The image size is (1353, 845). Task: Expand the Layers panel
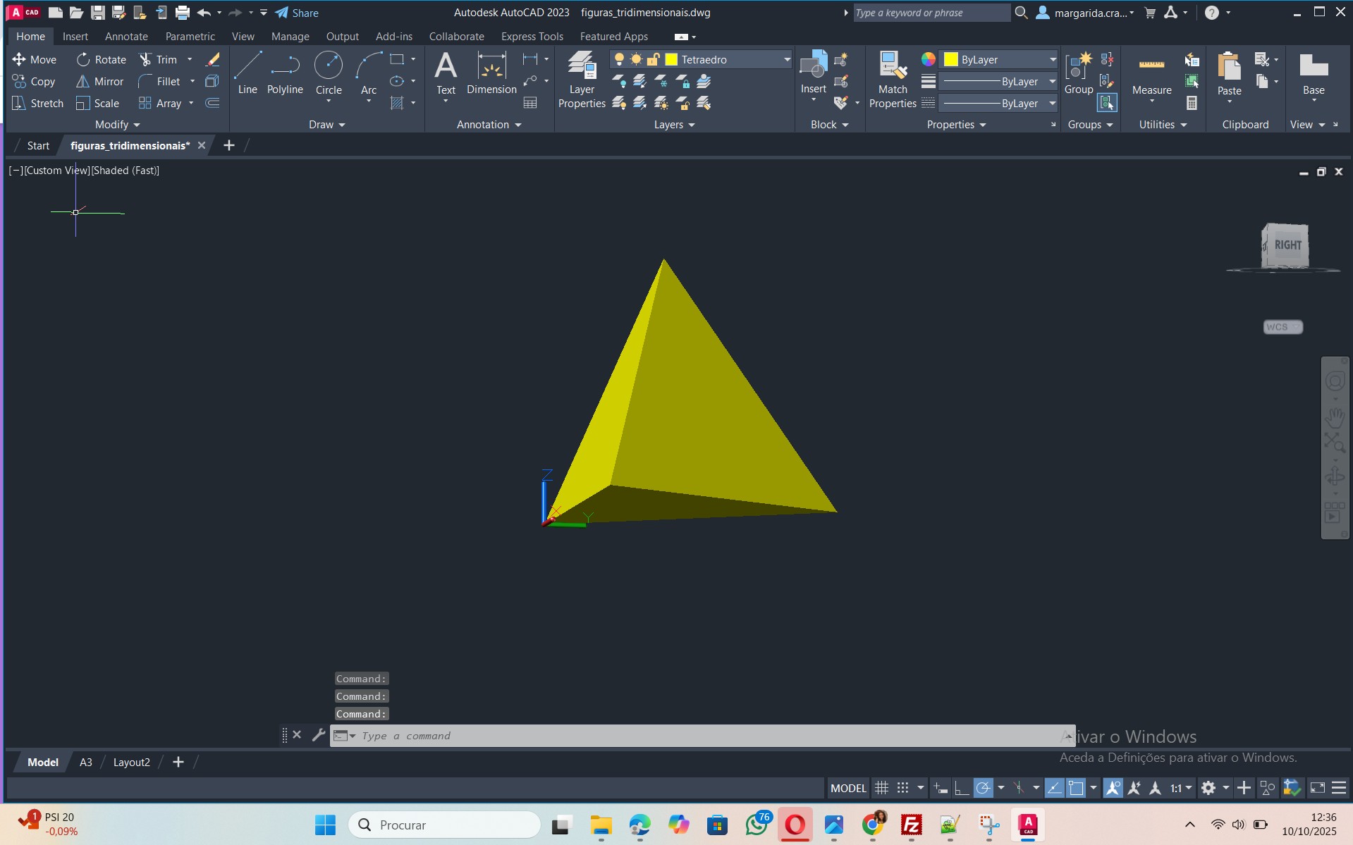(674, 125)
